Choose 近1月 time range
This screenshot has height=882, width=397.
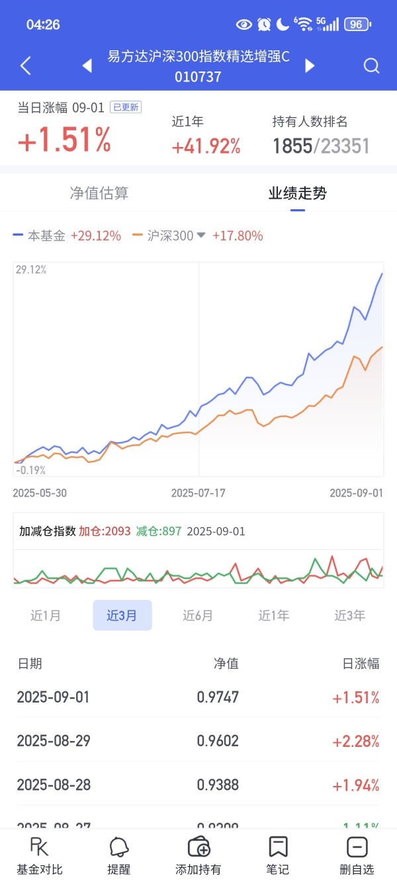click(46, 615)
